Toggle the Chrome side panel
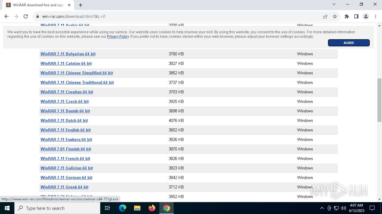The image size is (382, 214). tap(356, 16)
